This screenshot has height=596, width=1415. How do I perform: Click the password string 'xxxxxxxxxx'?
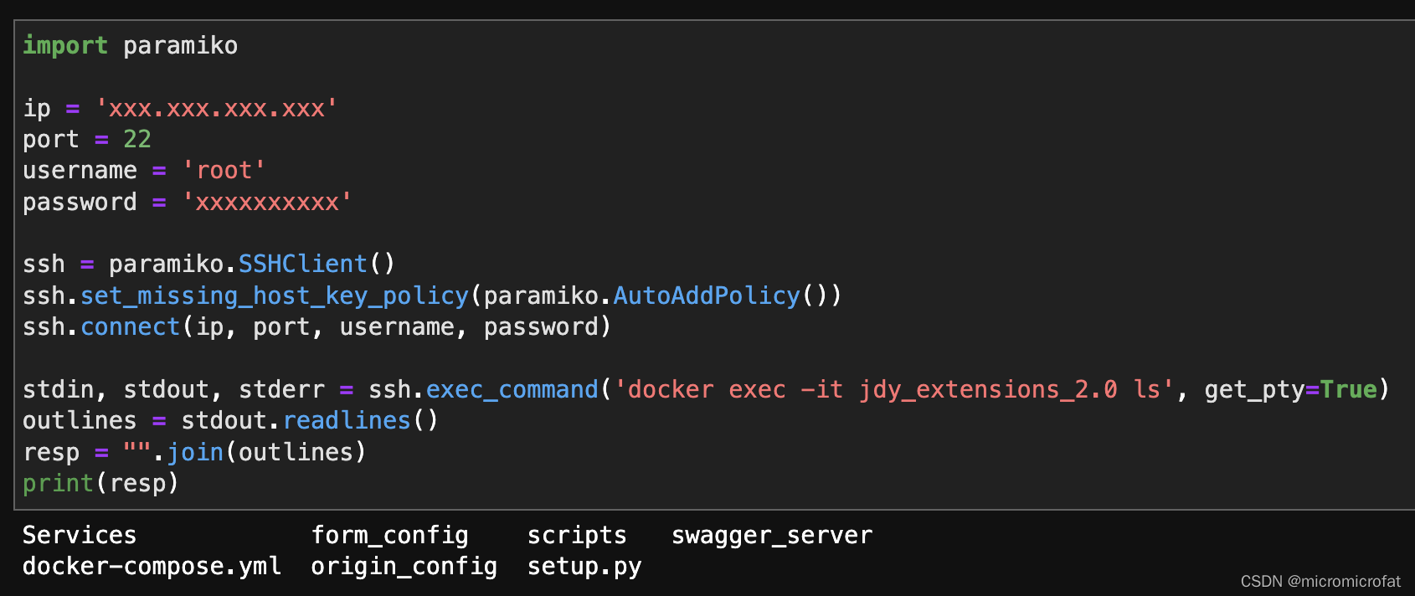pos(267,202)
